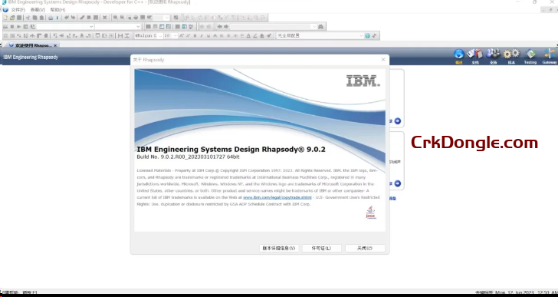Image resolution: width=558 pixels, height=297 pixels.
Task: Click the Redo arrow toolbar icon
Action: click(73, 18)
